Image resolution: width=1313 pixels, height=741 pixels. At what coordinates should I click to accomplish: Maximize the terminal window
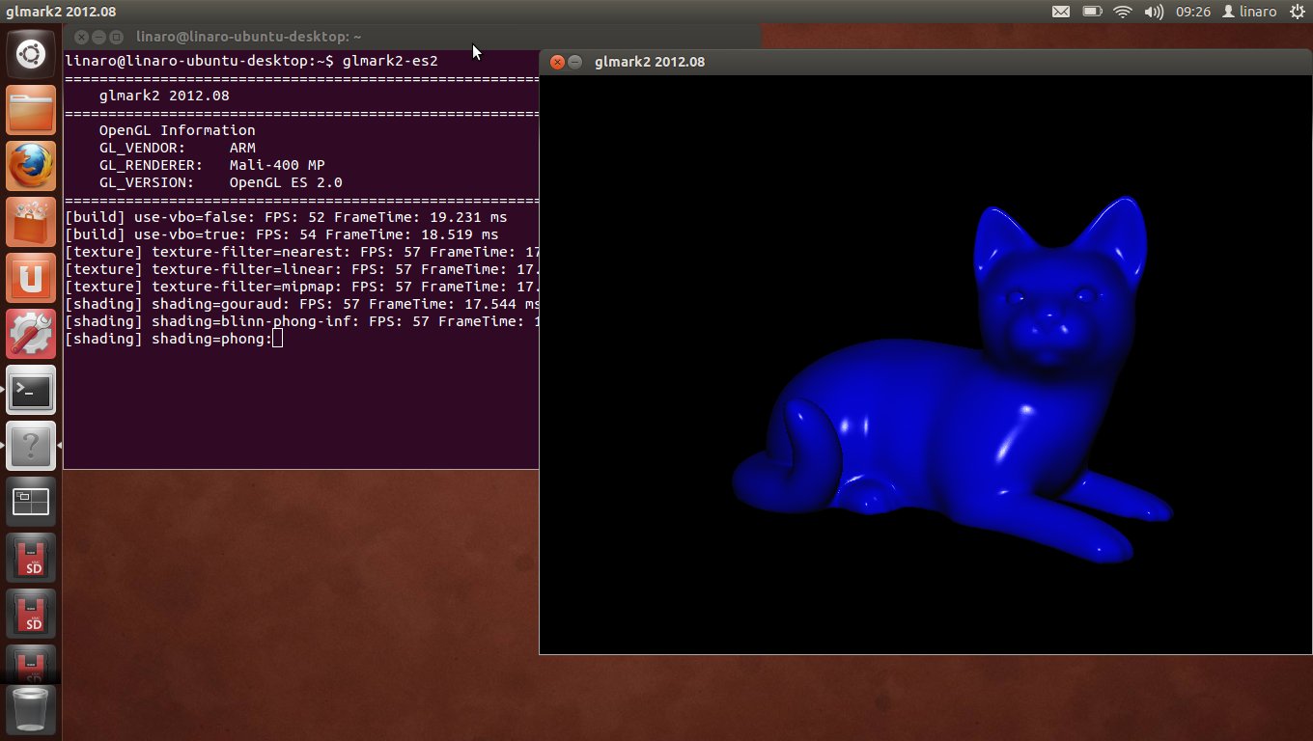point(116,37)
